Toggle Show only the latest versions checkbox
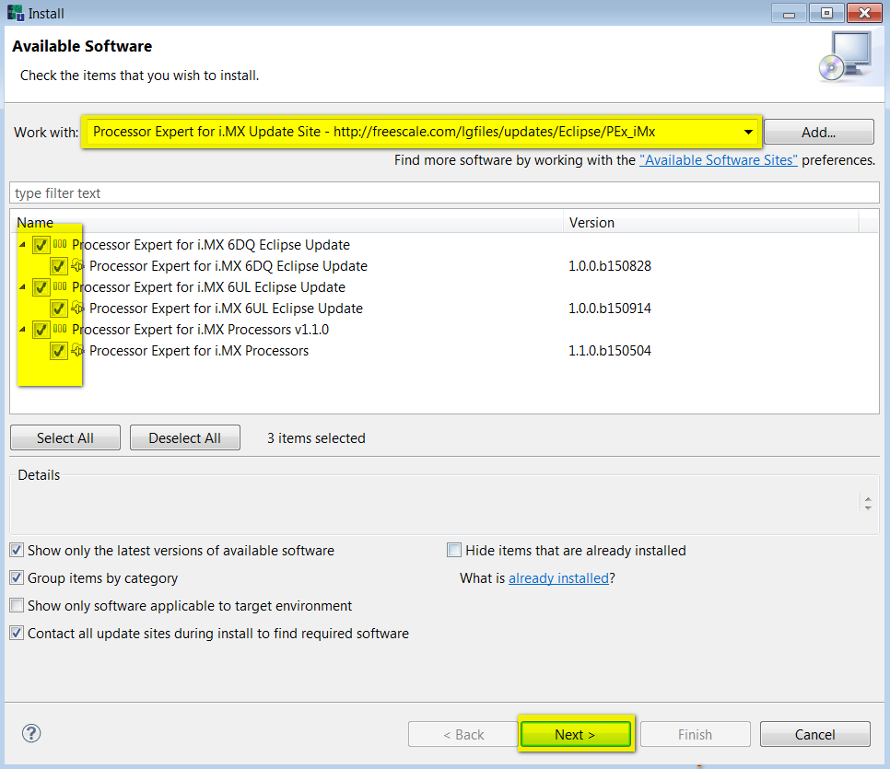The image size is (890, 769). tap(17, 551)
